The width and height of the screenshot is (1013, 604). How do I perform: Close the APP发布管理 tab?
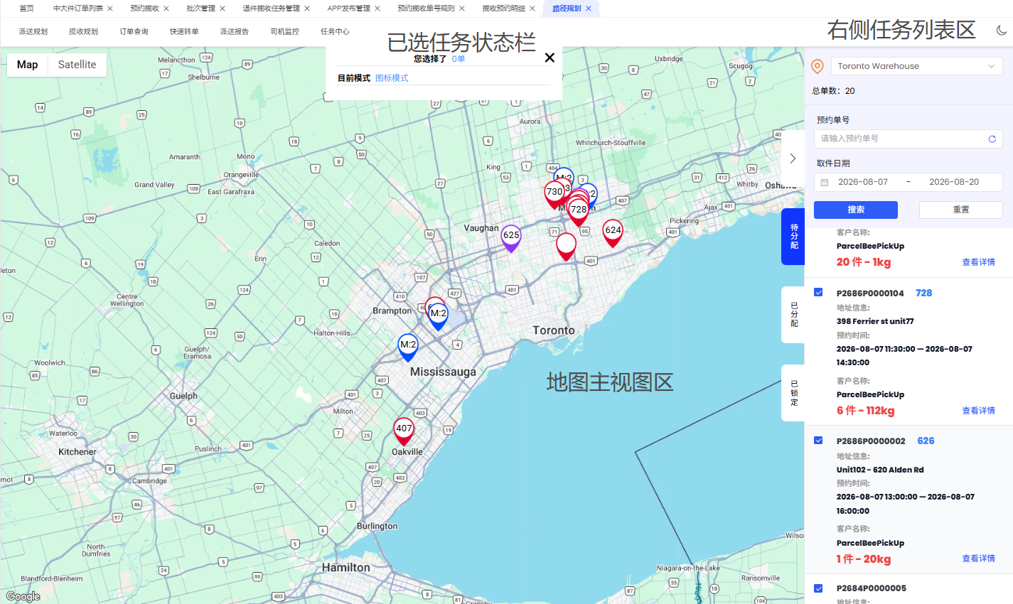pos(377,9)
